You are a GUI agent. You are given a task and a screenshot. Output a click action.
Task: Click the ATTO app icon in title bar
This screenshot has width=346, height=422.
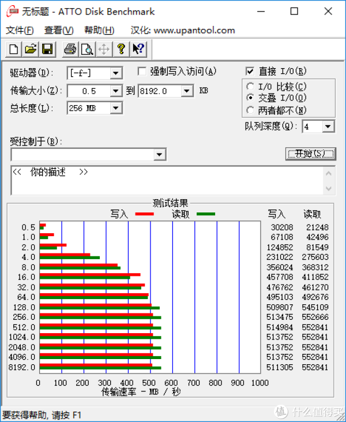(13, 12)
